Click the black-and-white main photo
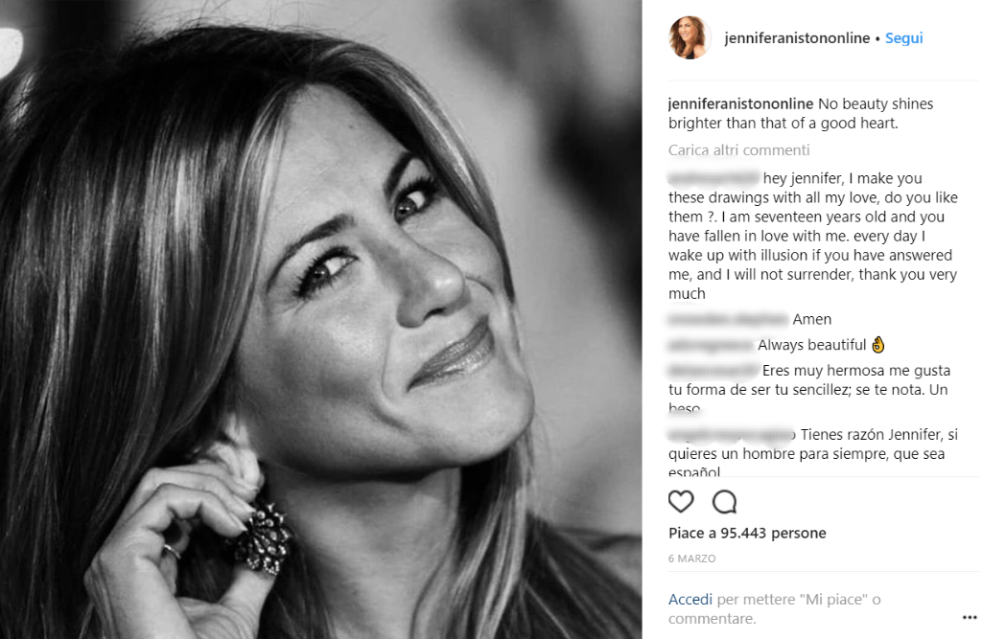This screenshot has height=639, width=982. click(320, 319)
